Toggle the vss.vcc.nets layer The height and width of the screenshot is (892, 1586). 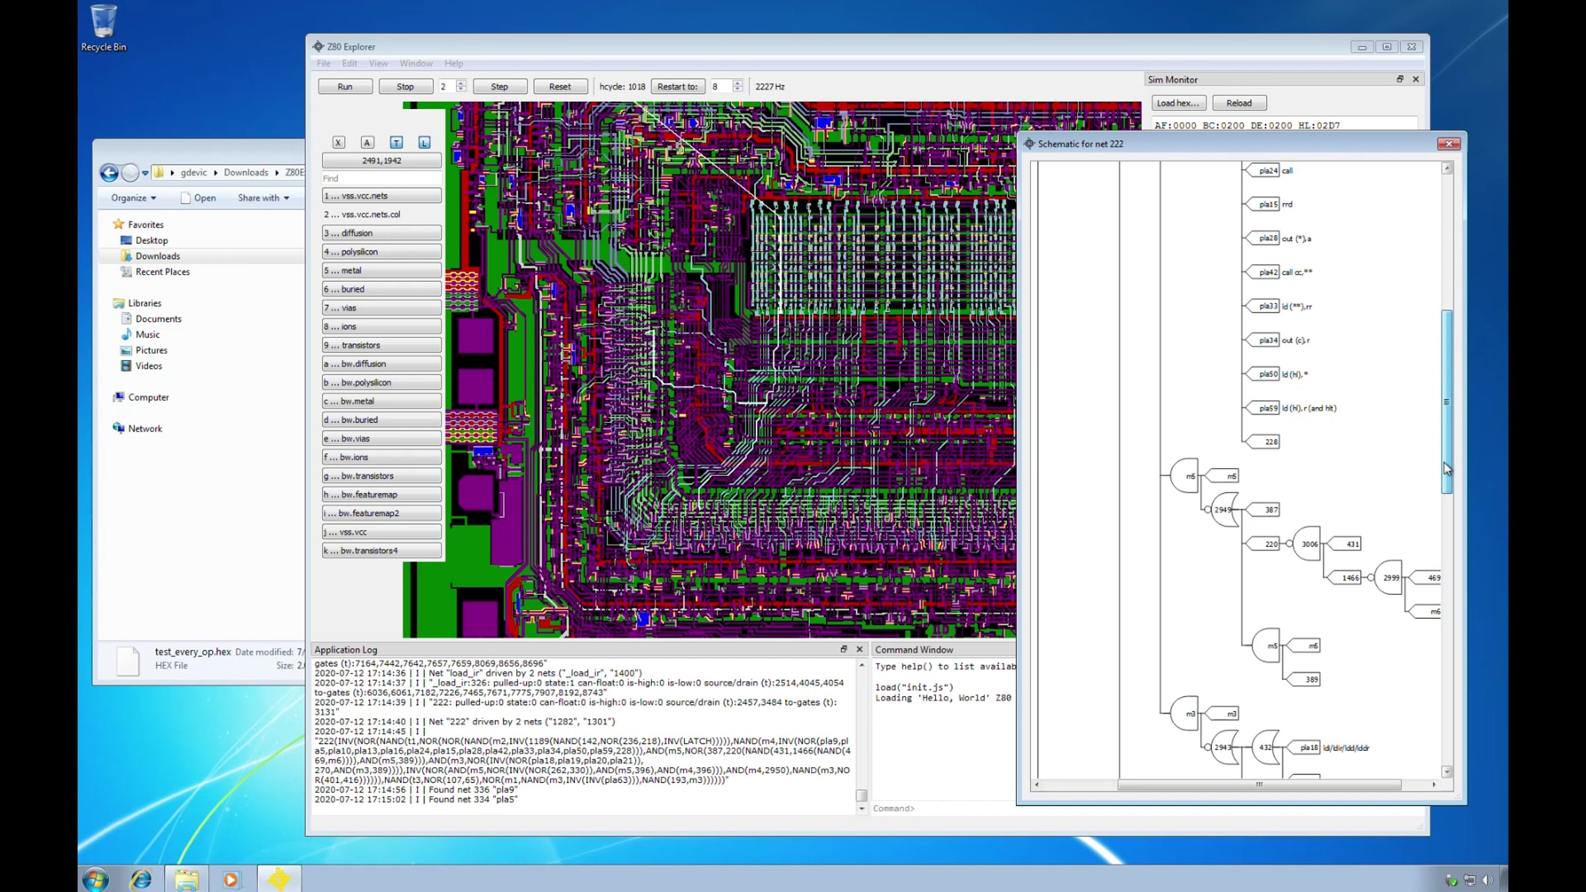[x=381, y=196]
